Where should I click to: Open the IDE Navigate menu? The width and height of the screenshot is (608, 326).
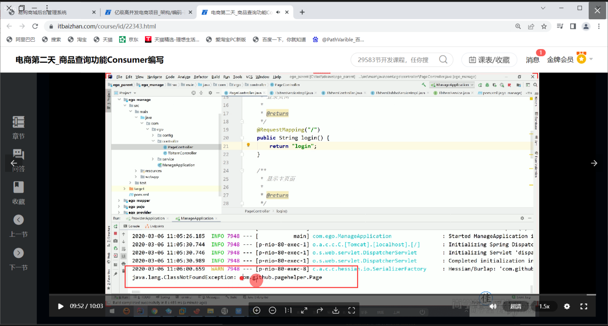pos(155,77)
